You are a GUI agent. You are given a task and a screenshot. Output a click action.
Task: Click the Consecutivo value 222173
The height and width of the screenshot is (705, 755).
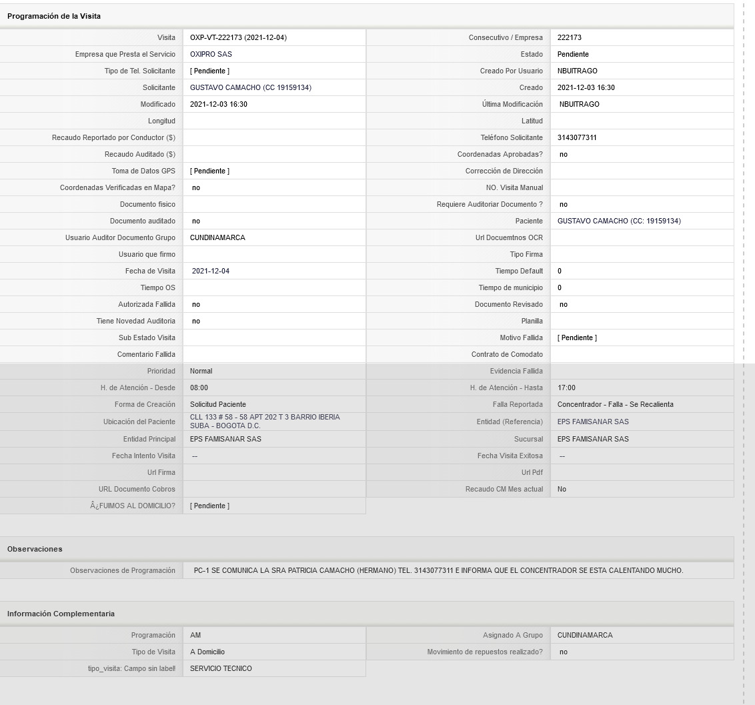(569, 37)
